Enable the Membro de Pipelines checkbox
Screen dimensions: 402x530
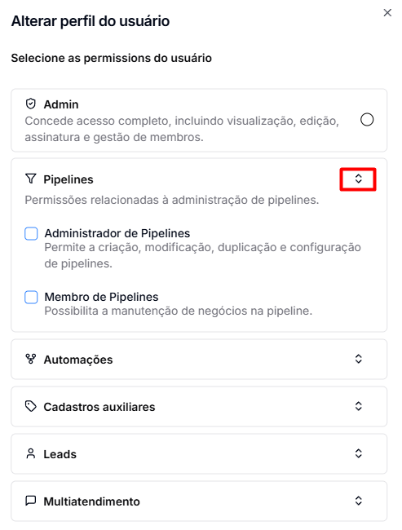pos(31,297)
